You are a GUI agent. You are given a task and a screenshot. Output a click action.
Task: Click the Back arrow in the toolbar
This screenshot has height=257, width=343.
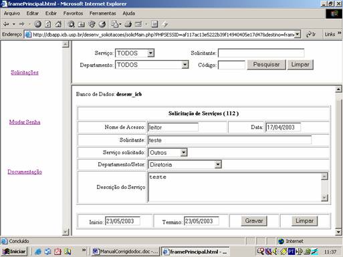6,24
